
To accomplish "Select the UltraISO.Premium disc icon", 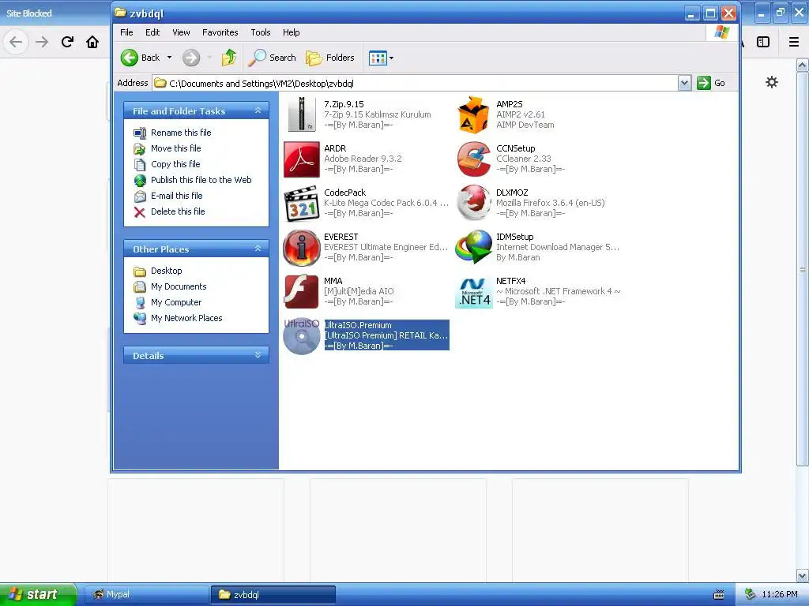I will [x=302, y=336].
